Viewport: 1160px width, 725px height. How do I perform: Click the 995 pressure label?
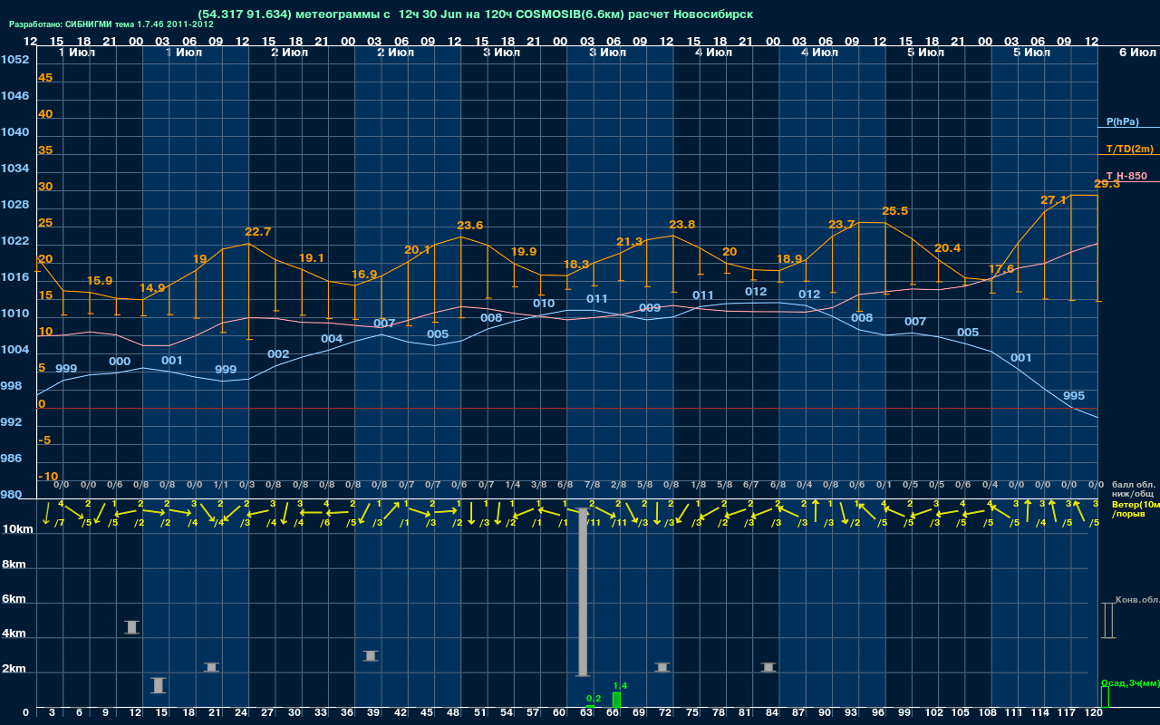point(1074,396)
